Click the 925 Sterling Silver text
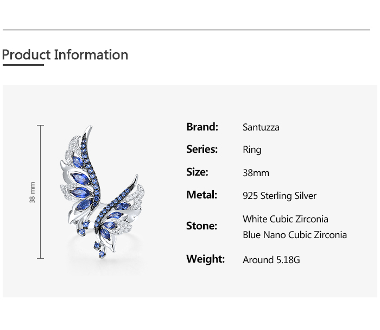Viewport: 380px width, 330px height. pos(280,196)
